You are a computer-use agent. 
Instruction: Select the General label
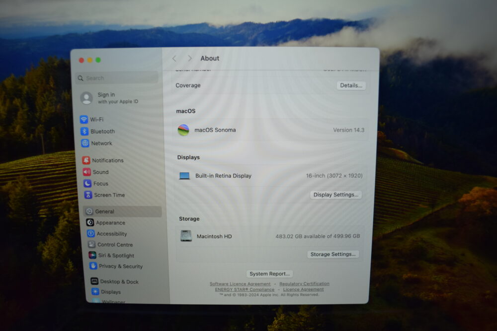click(104, 211)
